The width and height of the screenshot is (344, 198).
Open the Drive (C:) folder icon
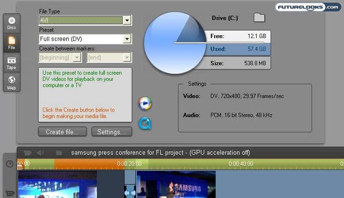(x=259, y=18)
